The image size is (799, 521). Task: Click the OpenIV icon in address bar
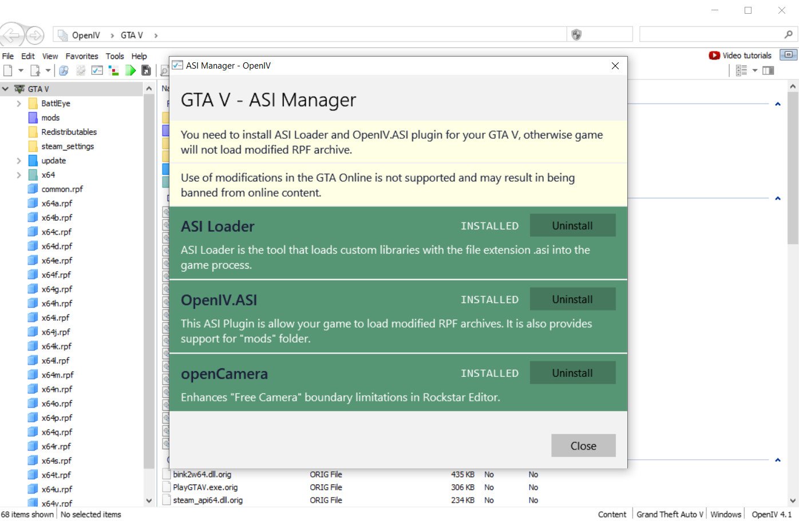[63, 35]
